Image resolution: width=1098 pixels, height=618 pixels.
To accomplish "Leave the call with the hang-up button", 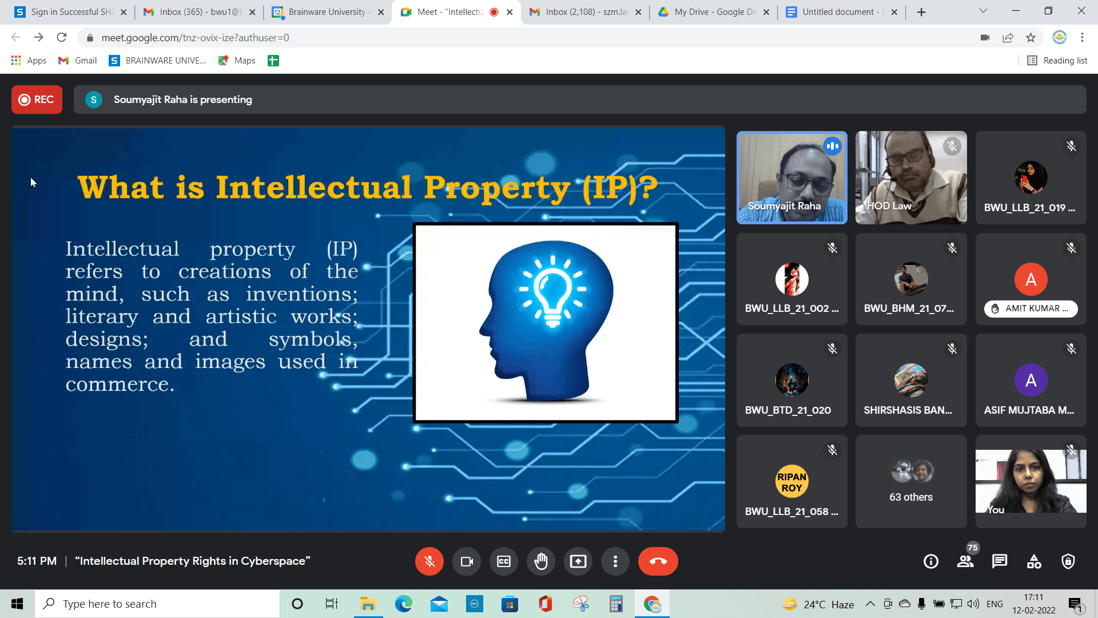I will coord(658,561).
